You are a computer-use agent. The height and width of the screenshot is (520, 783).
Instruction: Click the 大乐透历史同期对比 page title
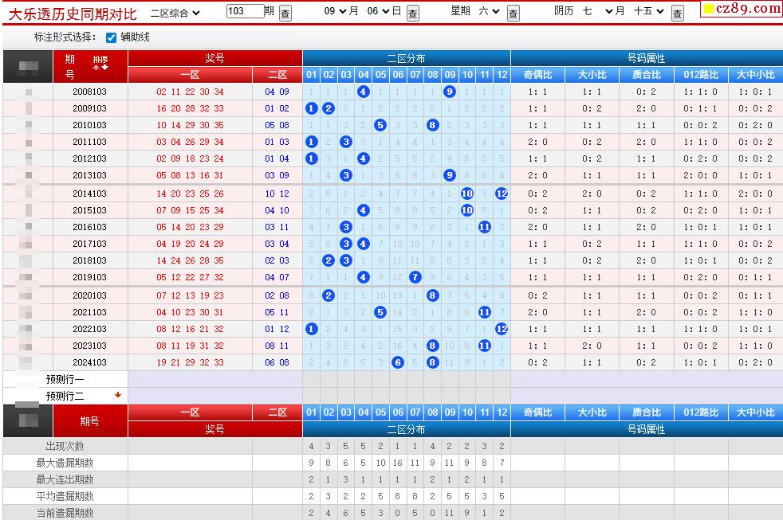(x=73, y=14)
